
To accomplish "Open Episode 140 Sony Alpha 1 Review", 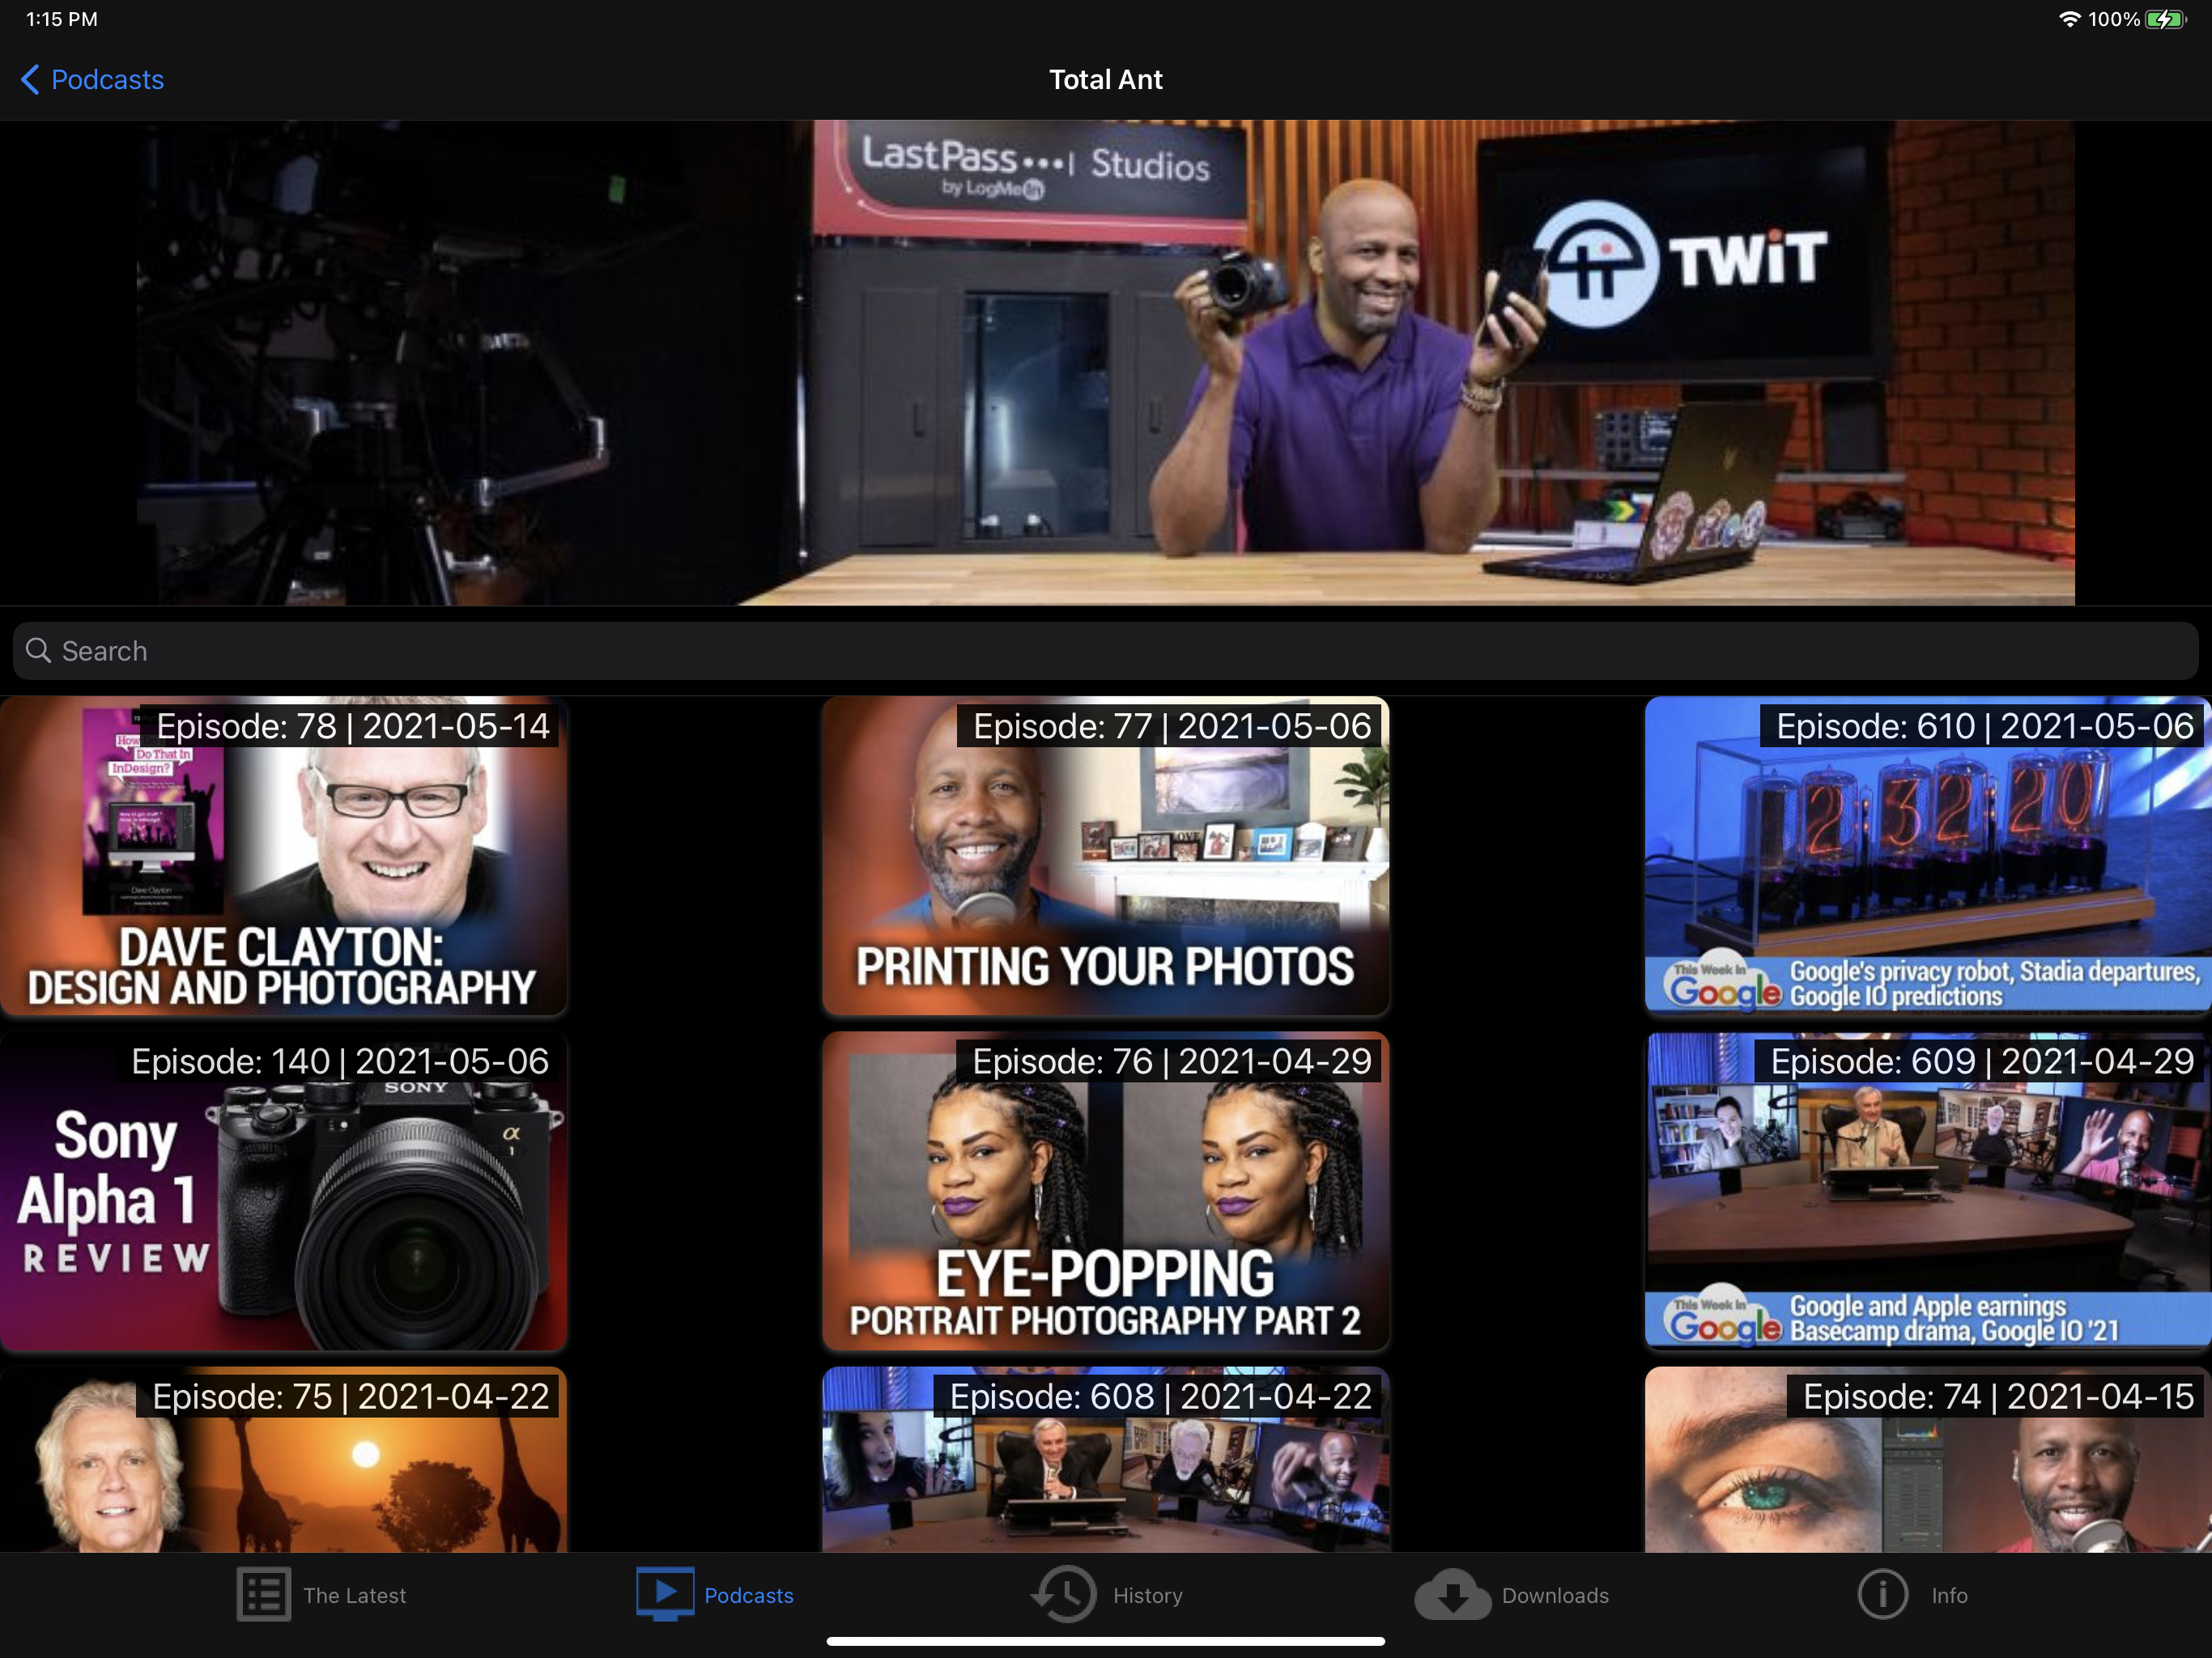I will click(x=284, y=1191).
